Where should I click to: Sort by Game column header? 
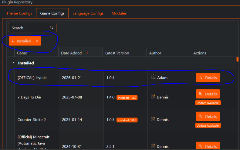(x=22, y=53)
